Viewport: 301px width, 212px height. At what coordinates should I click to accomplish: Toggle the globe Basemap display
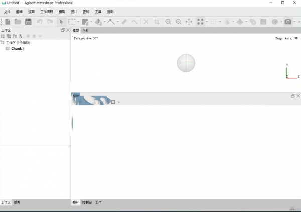coord(275,22)
